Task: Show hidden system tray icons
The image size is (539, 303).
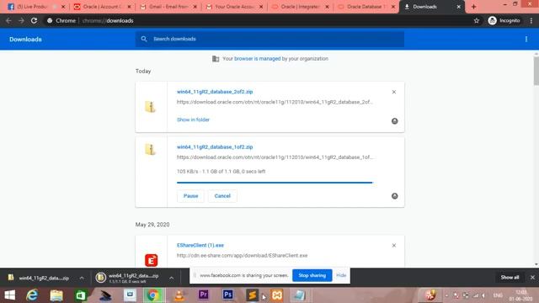Action: [446, 295]
